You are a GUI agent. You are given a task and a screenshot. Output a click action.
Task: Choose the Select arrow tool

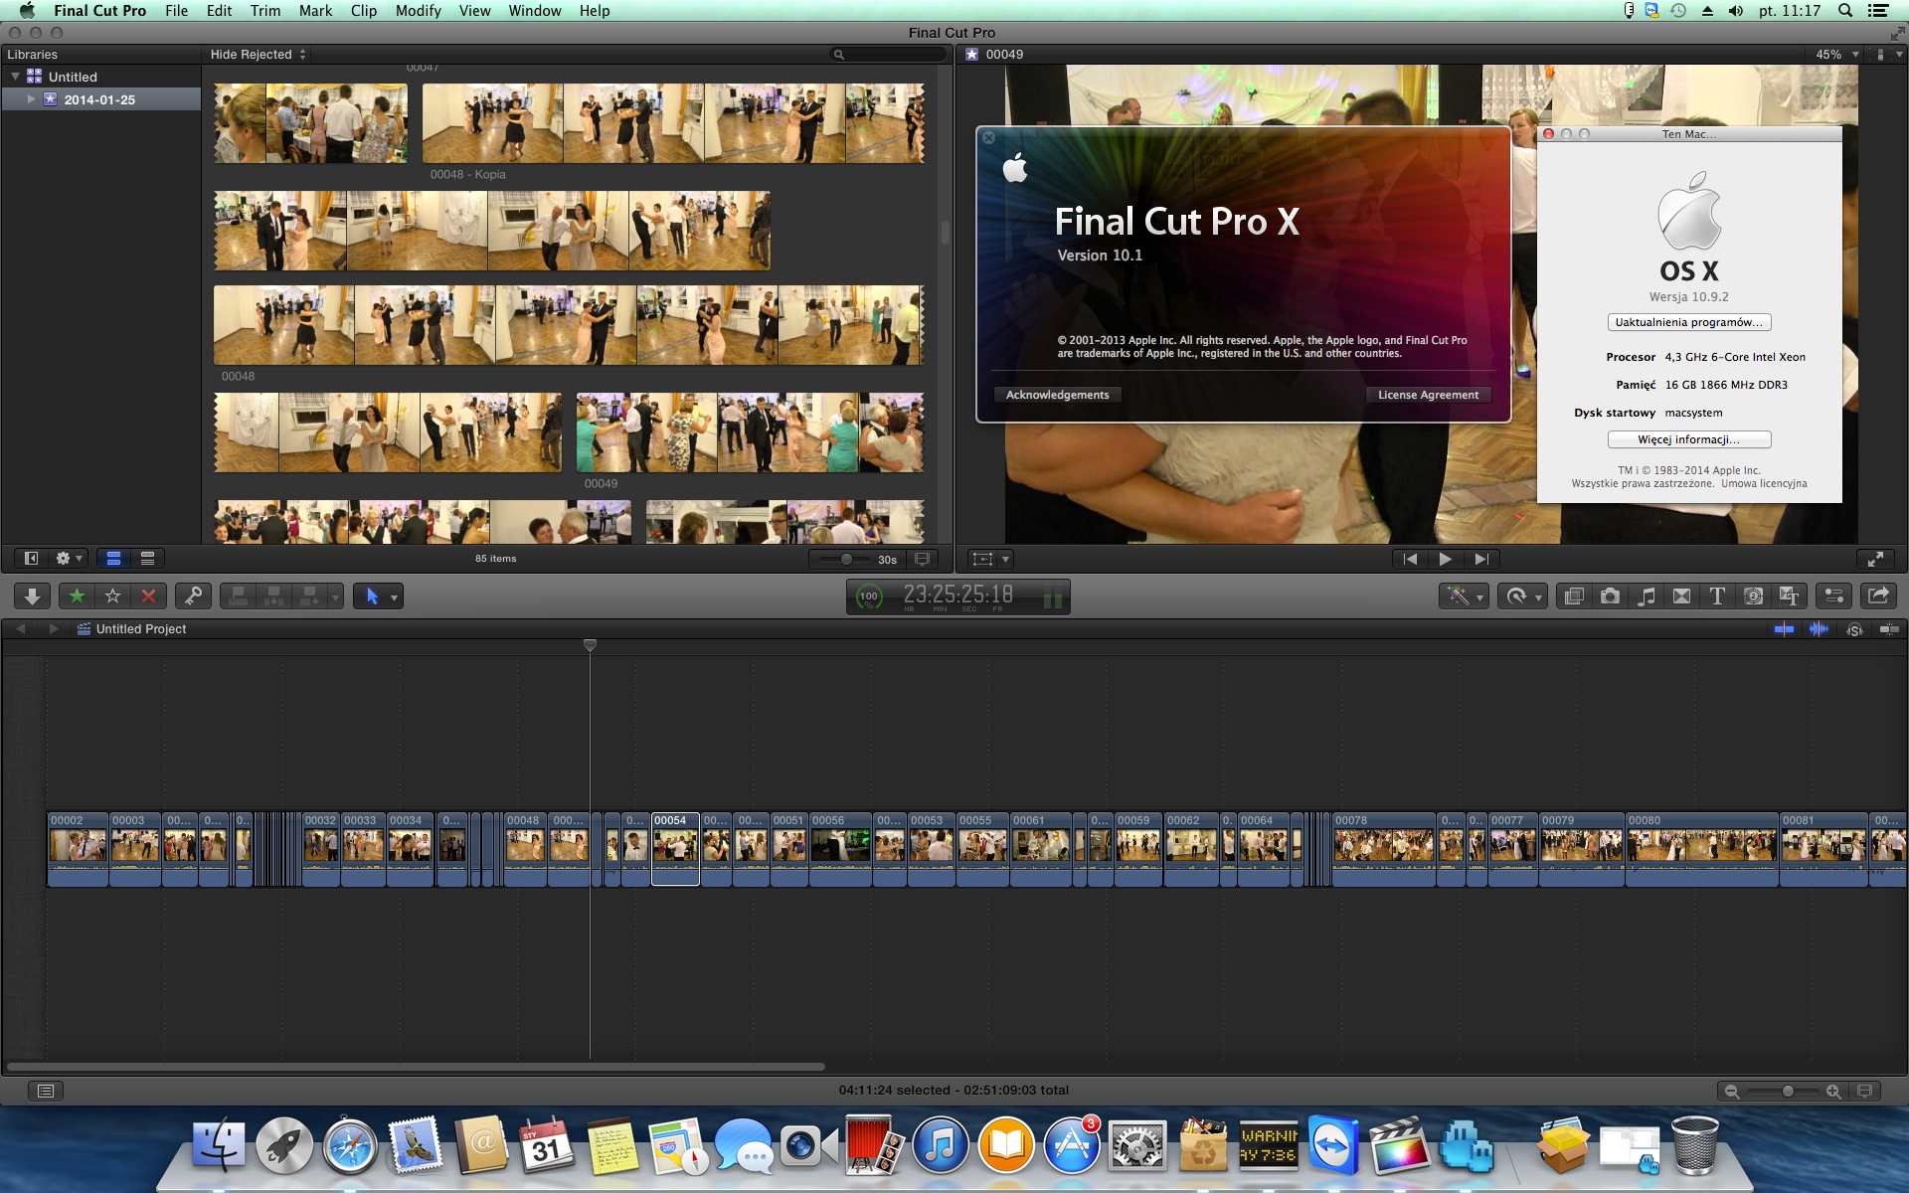371,596
